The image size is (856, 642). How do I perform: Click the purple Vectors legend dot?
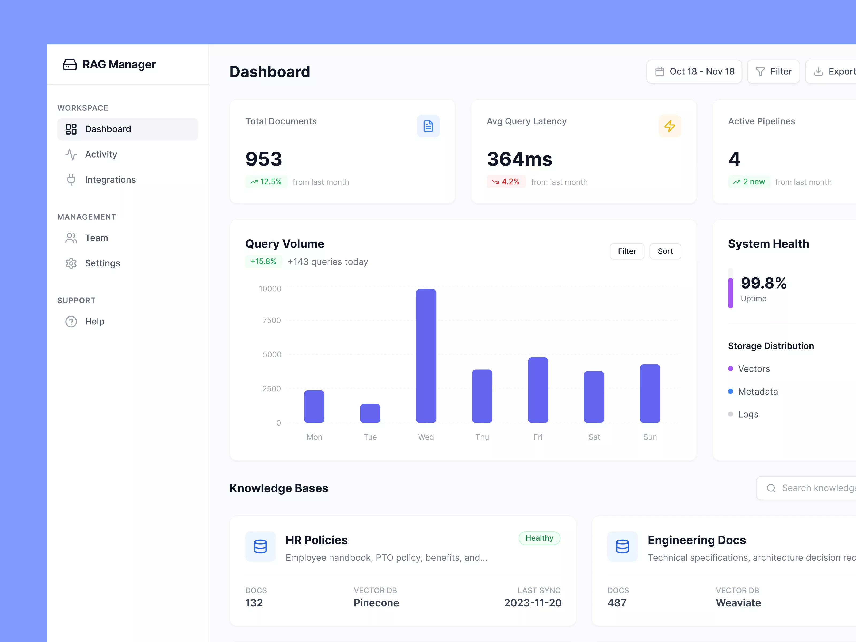coord(730,368)
